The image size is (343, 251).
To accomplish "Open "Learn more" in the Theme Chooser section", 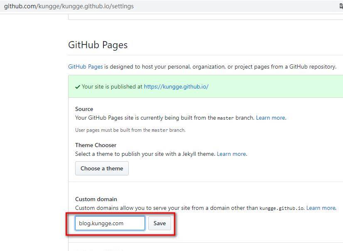I will pos(231,154).
